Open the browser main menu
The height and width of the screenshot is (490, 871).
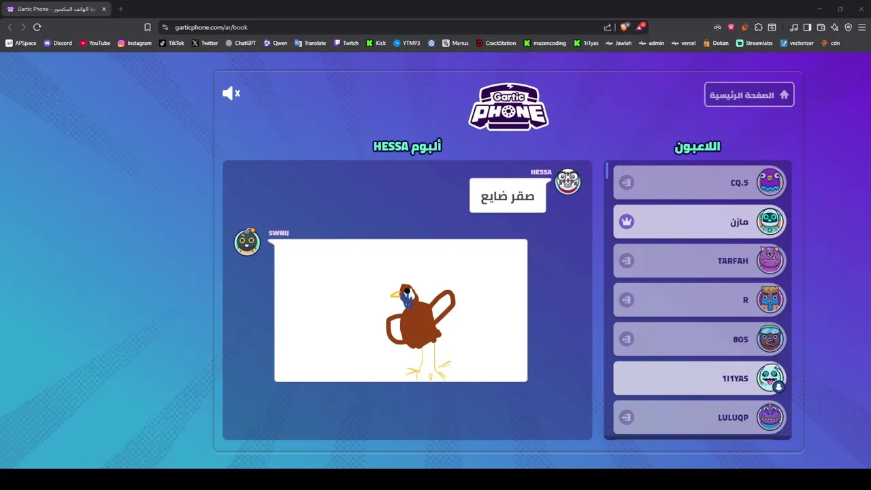tap(861, 27)
